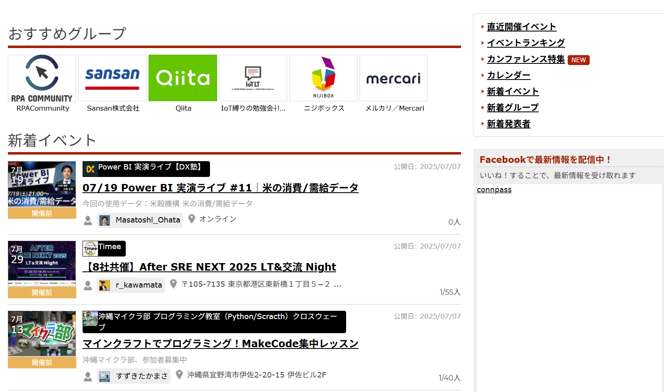Open the RPA Community group logo
This screenshot has height=392, width=664.
42,78
